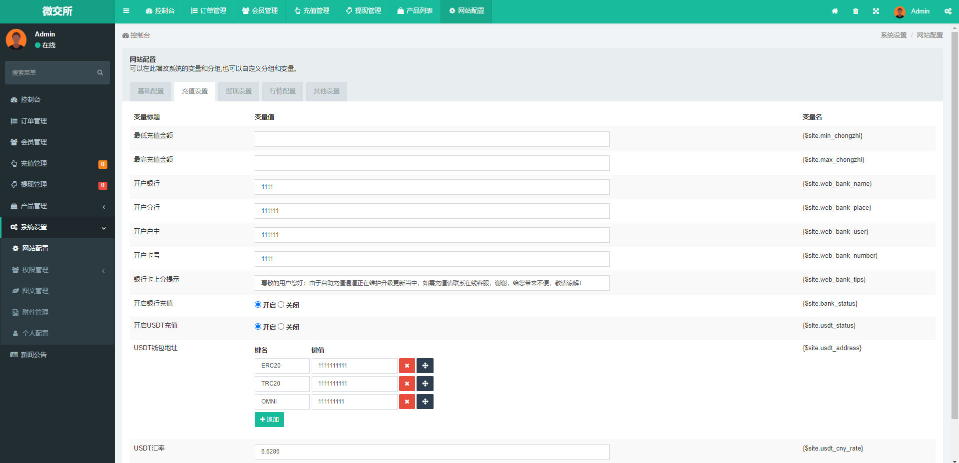The image size is (959, 463).
Task: Select 关闭 for 开启USDT充值
Action: [x=281, y=327]
